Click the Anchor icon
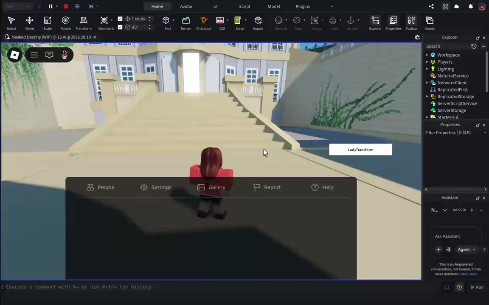 coord(351,20)
